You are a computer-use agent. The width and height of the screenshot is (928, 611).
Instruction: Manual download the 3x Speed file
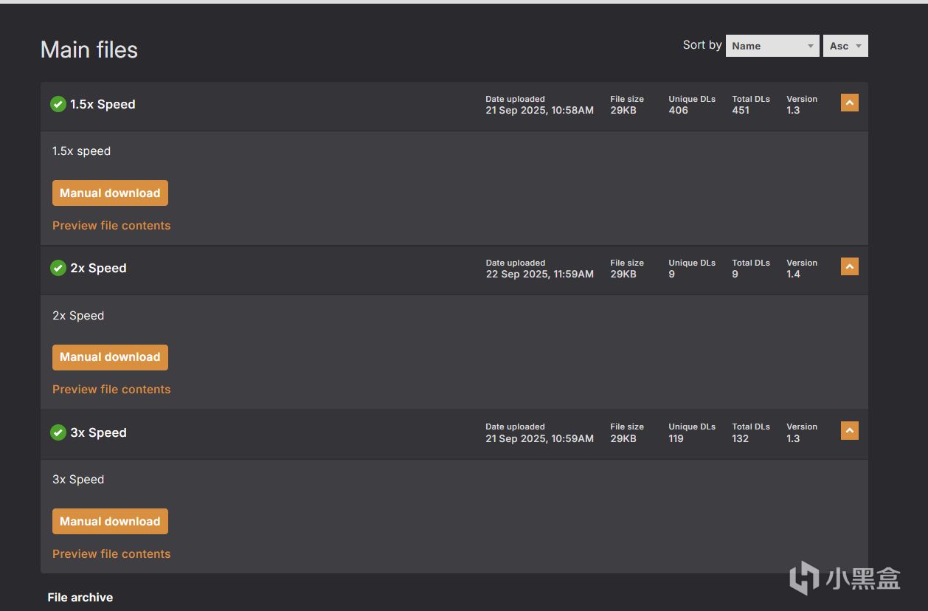coord(110,521)
